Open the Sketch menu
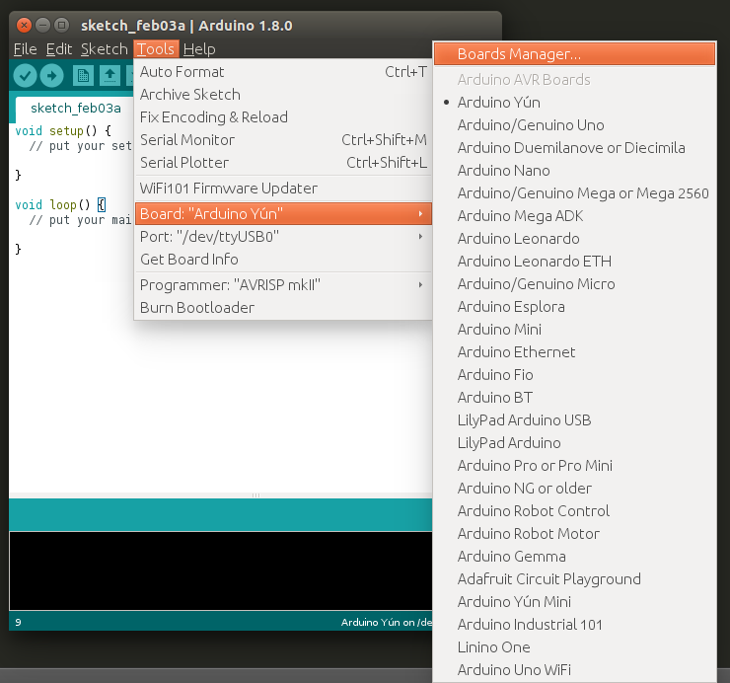Image resolution: width=730 pixels, height=683 pixels. [105, 49]
